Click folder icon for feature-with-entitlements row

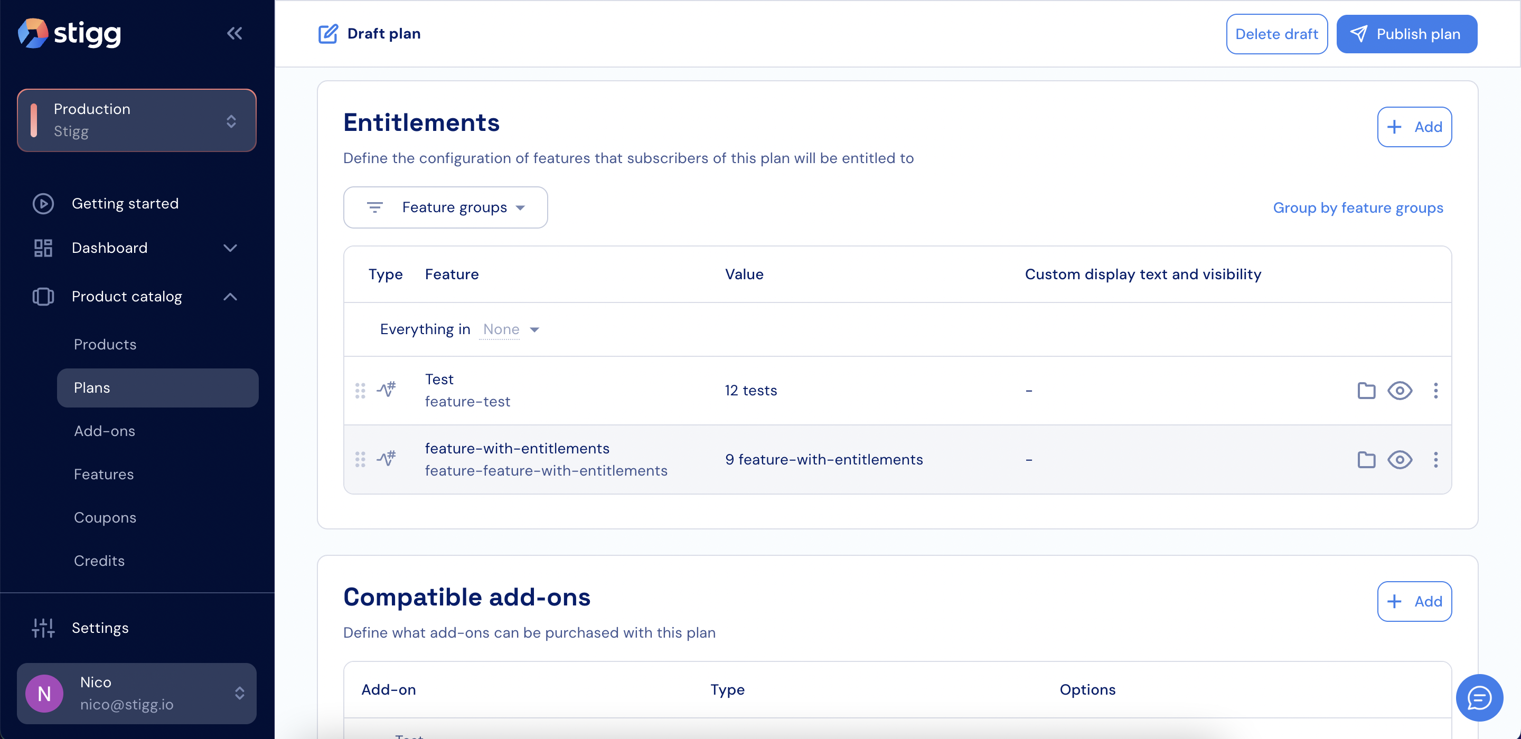click(x=1366, y=459)
